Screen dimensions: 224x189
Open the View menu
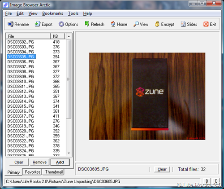tap(33, 13)
